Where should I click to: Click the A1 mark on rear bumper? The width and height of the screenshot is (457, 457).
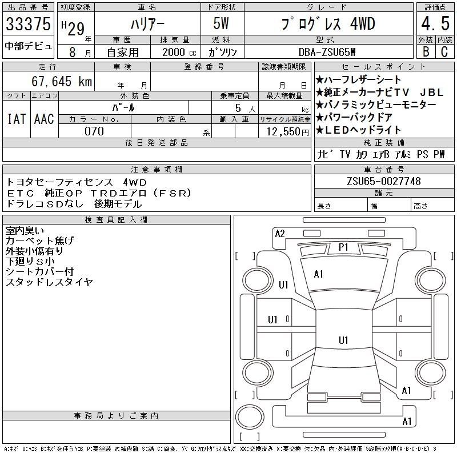407,421
